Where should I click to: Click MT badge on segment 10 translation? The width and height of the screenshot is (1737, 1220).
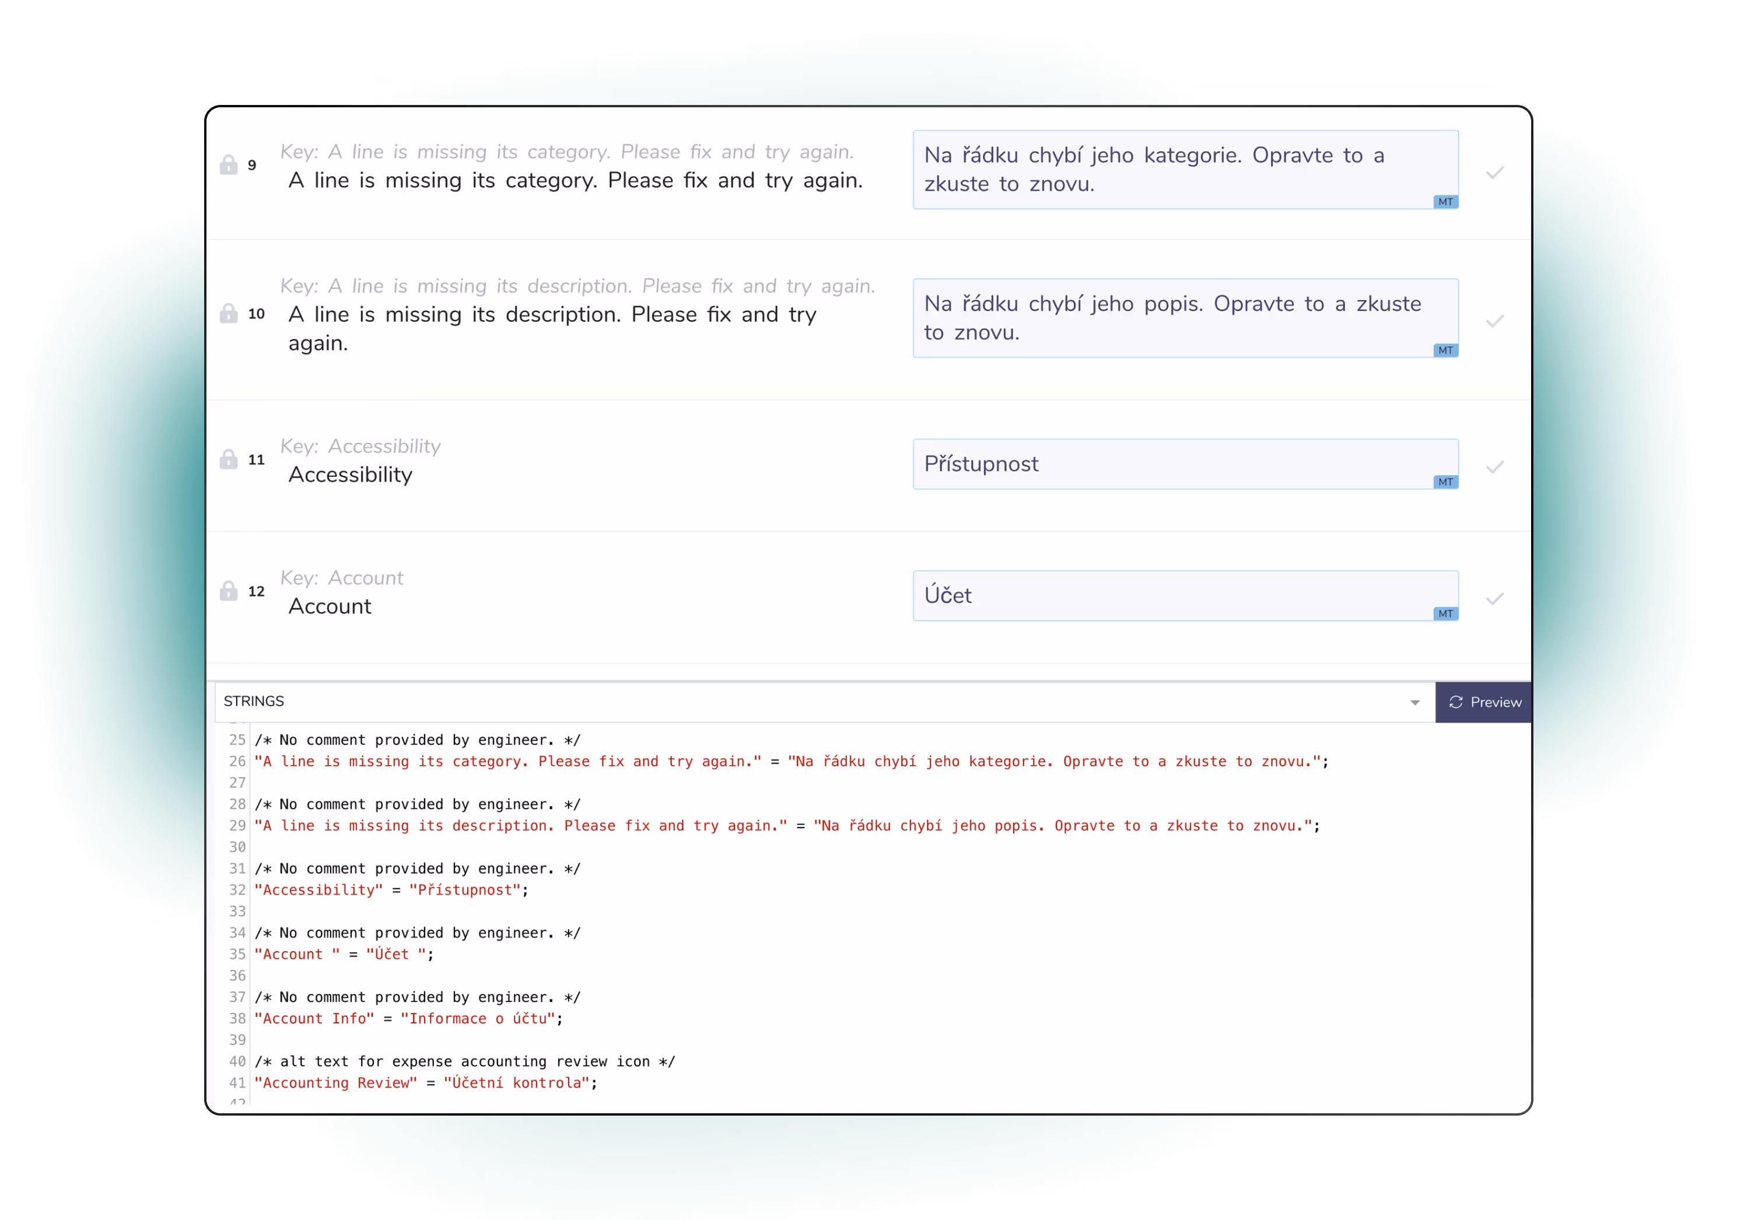coord(1445,350)
